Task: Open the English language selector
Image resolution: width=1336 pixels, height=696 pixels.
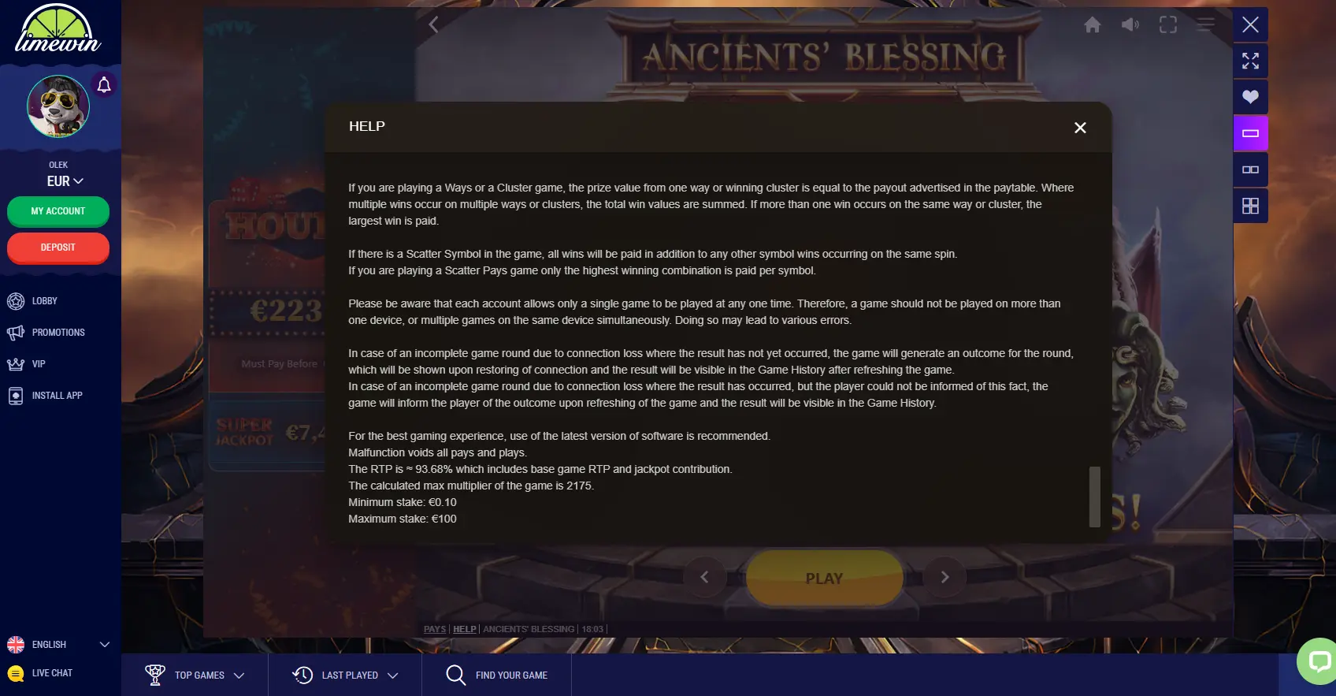Action: coord(58,645)
